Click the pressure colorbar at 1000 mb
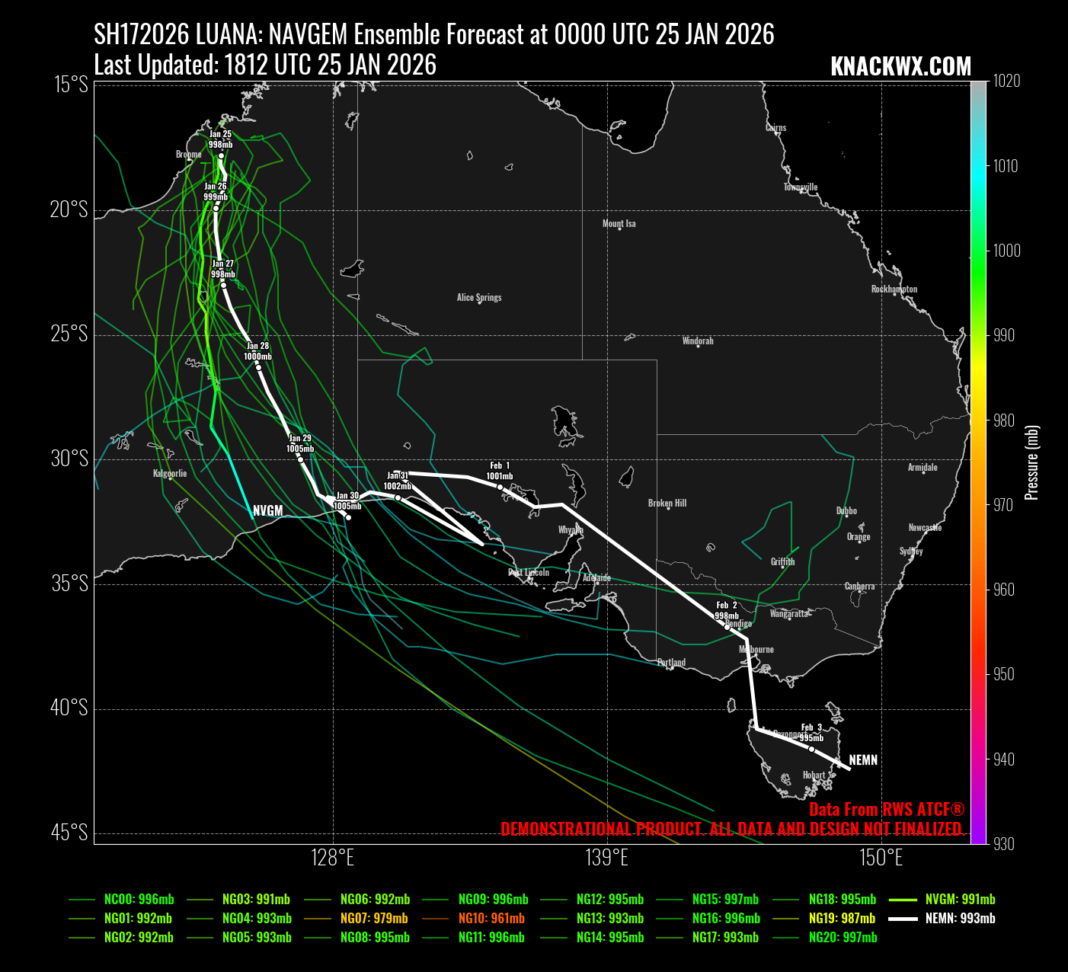 978,251
